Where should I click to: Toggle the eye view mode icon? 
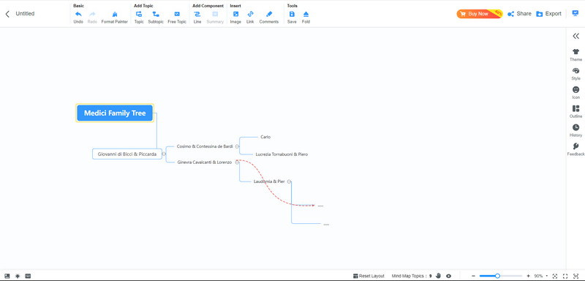(448, 276)
